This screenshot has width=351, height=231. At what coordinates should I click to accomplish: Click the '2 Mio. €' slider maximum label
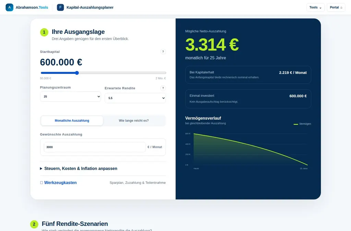pyautogui.click(x=161, y=78)
